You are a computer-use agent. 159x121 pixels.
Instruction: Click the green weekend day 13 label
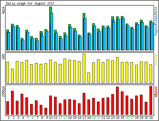[x=65, y=118]
